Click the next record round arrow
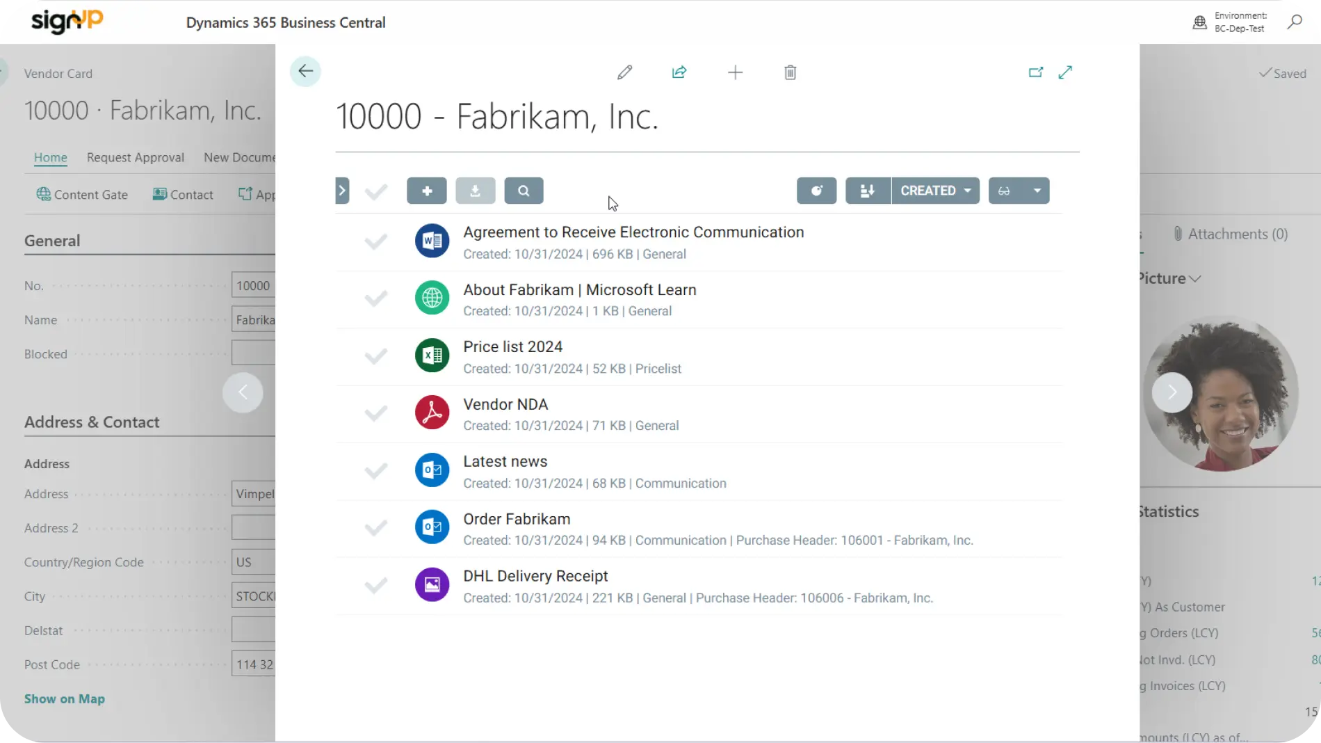Viewport: 1321px width, 743px height. point(1172,392)
